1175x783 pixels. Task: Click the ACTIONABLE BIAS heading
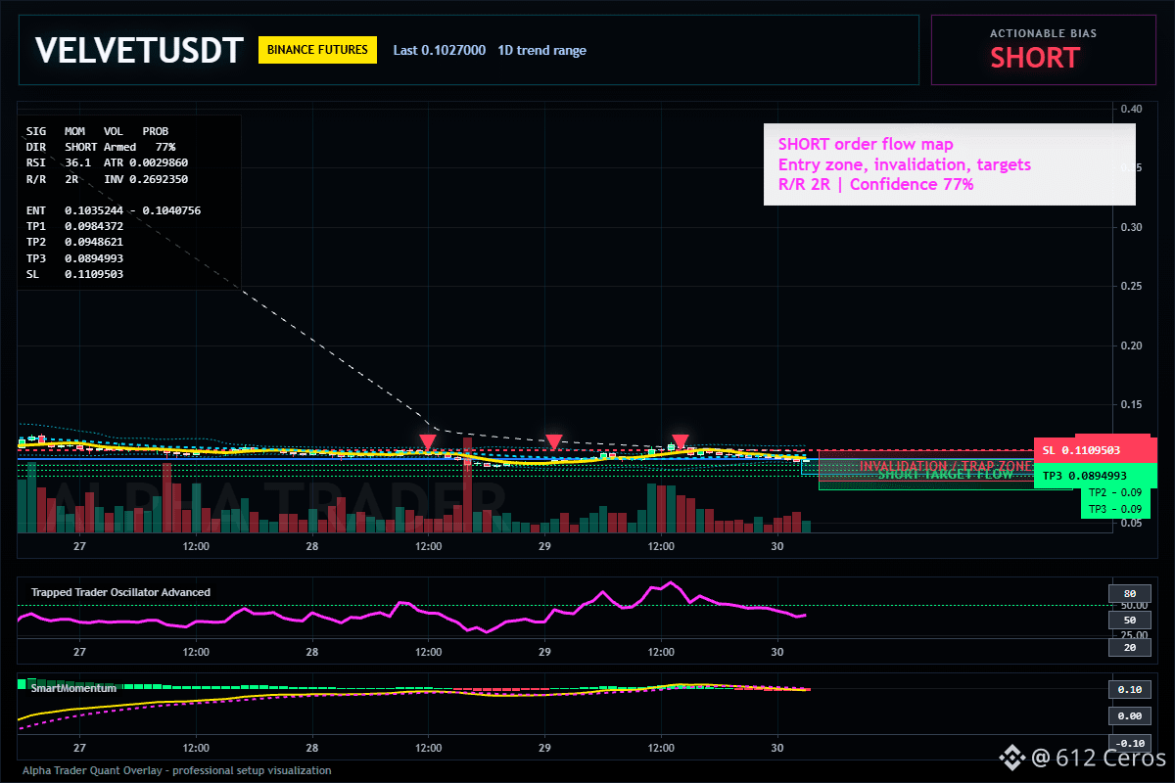click(1043, 33)
